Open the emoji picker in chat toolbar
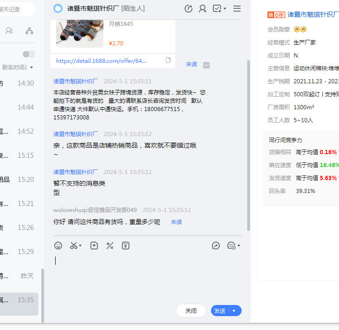Screen dimensions: 339x330 [58, 246]
